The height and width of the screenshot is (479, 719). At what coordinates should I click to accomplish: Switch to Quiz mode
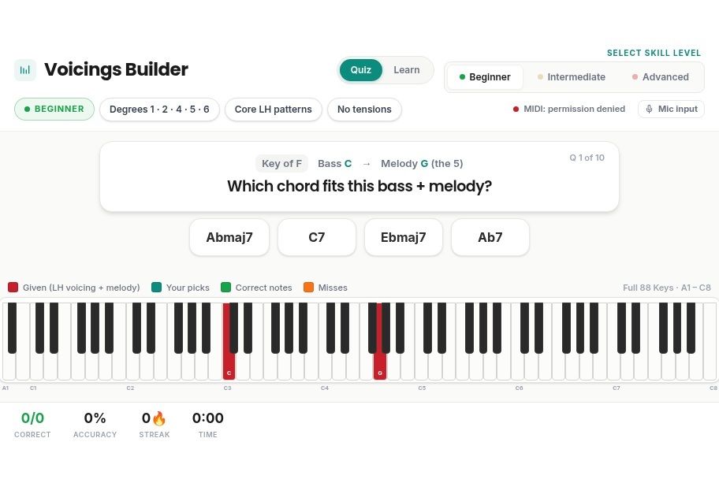point(361,70)
